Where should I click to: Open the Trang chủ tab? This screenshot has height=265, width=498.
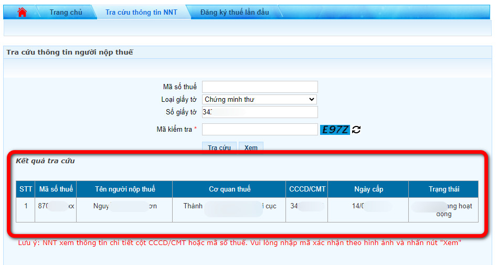click(66, 13)
